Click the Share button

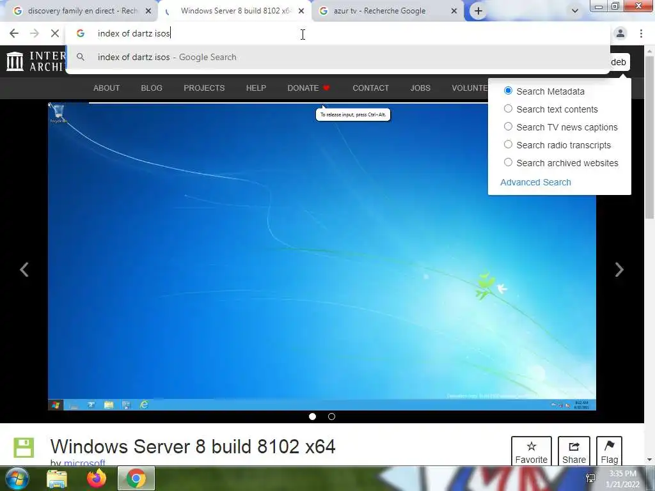click(574, 451)
